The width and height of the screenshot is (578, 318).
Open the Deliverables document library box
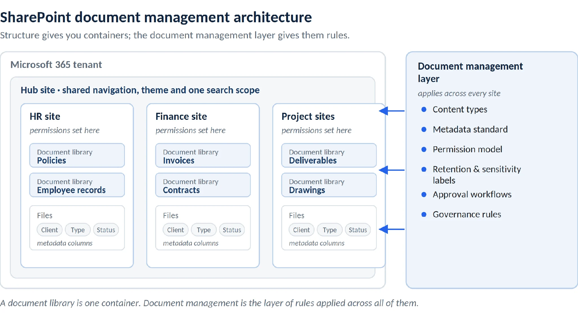click(329, 155)
